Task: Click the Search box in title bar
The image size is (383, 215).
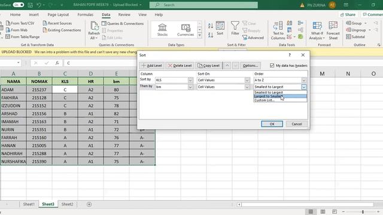Action: tap(203, 5)
